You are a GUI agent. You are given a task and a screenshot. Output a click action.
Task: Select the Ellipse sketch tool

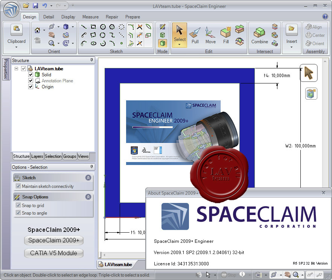(93, 43)
